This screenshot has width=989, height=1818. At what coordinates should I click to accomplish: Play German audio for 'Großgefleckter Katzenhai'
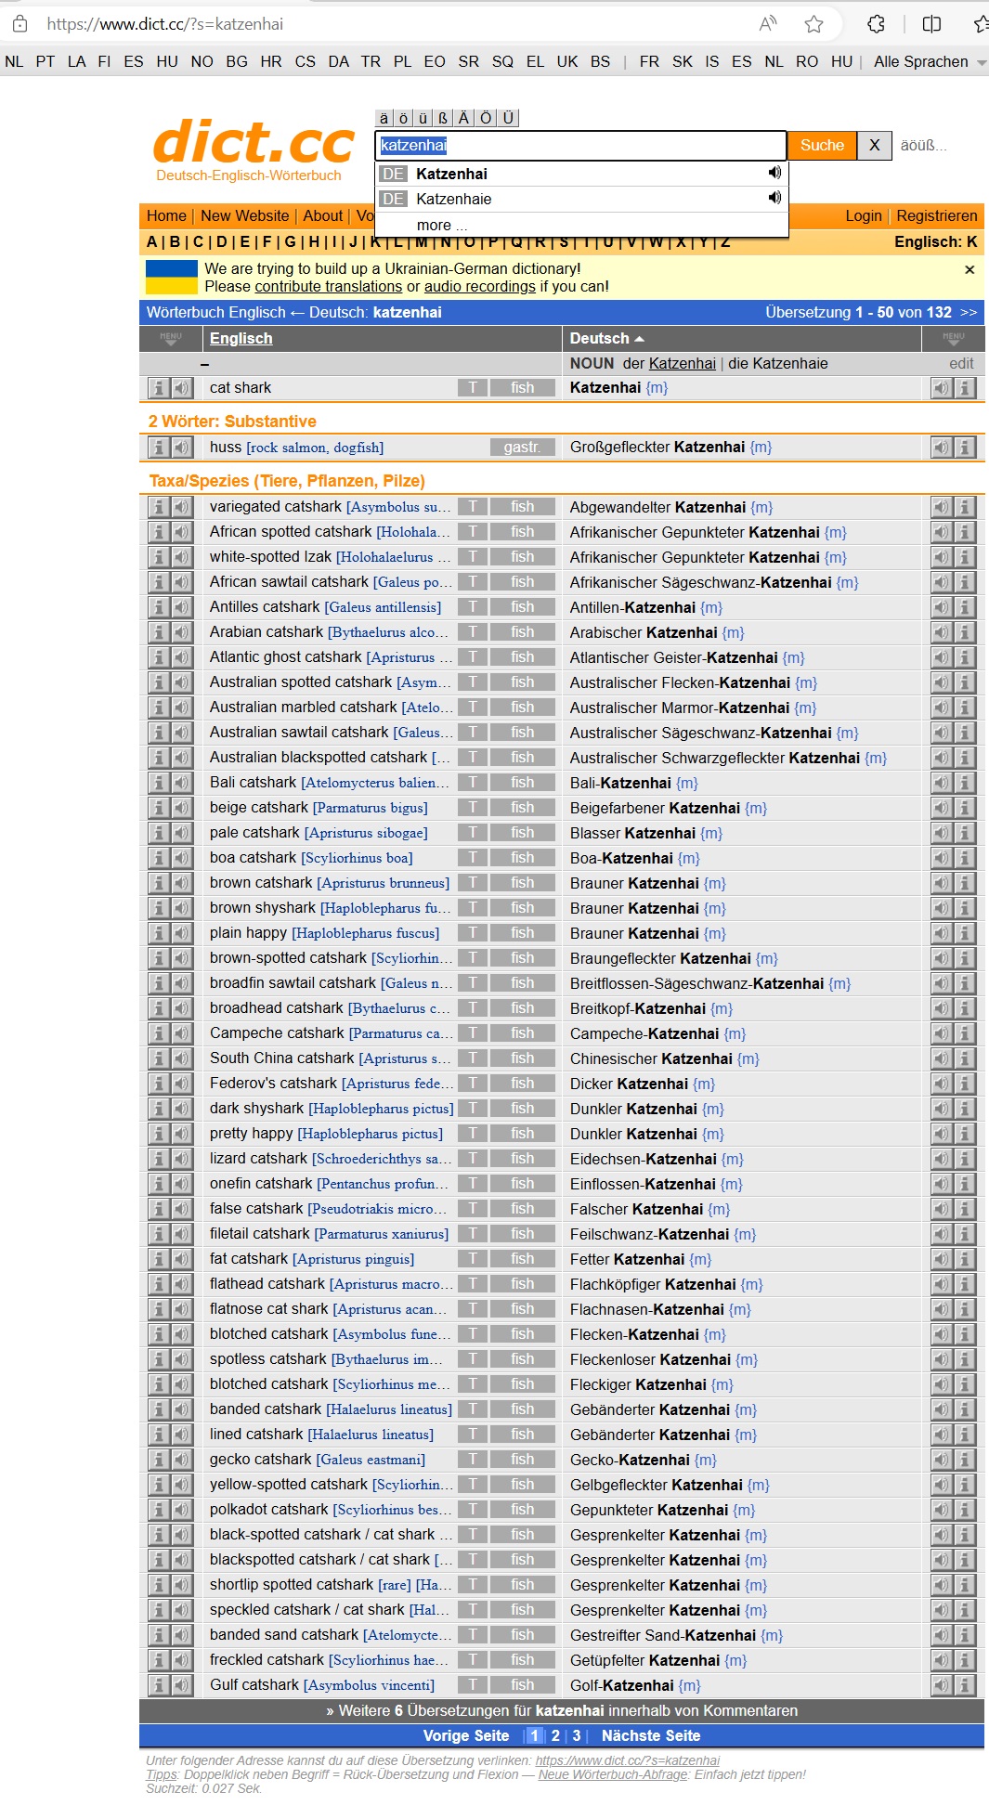(x=942, y=448)
